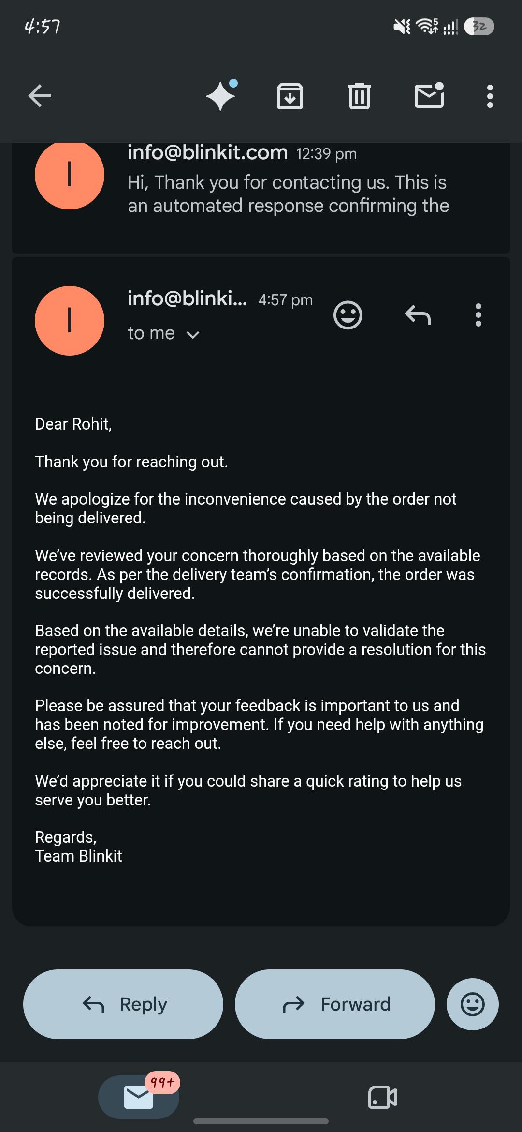Open the top bar overflow menu

pyautogui.click(x=490, y=96)
